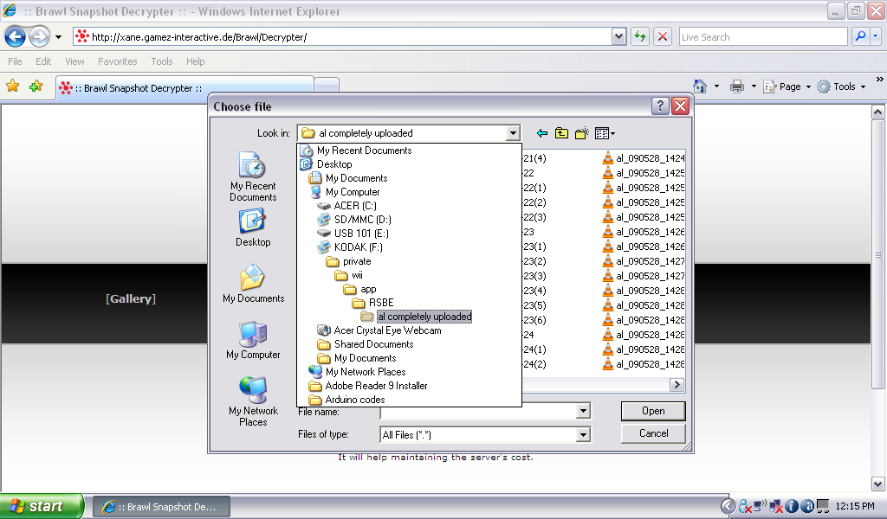
Task: Show hidden tray icons with the arrow
Action: pyautogui.click(x=728, y=506)
